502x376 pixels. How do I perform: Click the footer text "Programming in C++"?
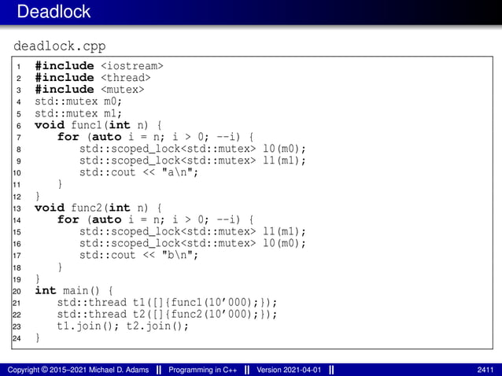(x=203, y=370)
